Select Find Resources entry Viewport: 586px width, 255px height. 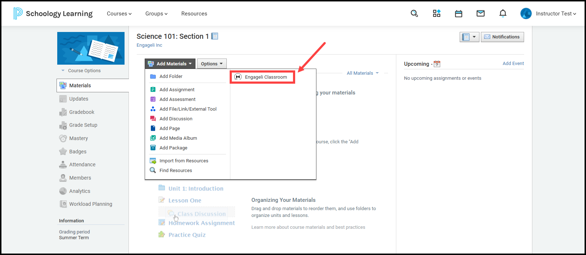(x=176, y=171)
